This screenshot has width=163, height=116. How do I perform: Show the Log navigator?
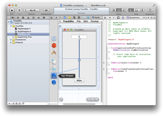tap(44, 18)
